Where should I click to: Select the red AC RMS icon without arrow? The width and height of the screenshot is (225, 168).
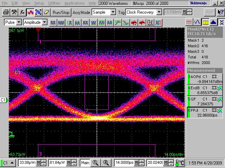point(142,22)
